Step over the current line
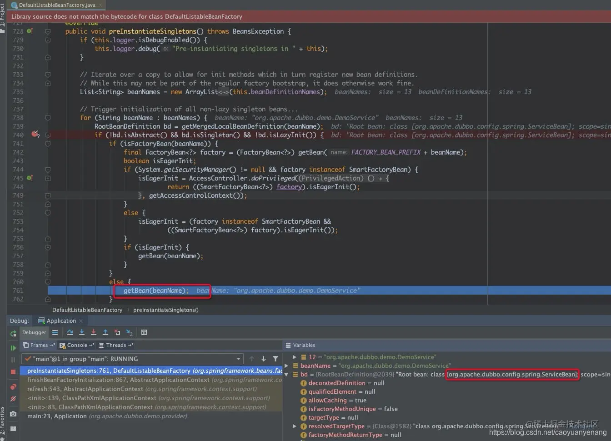 click(70, 332)
